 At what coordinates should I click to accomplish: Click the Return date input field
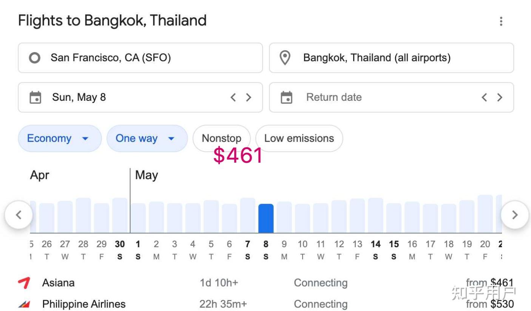pos(391,97)
